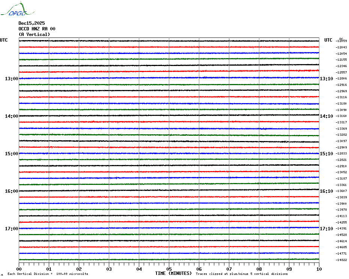
Task: Click the TIME (MINUTES) axis title
Action: (173, 273)
